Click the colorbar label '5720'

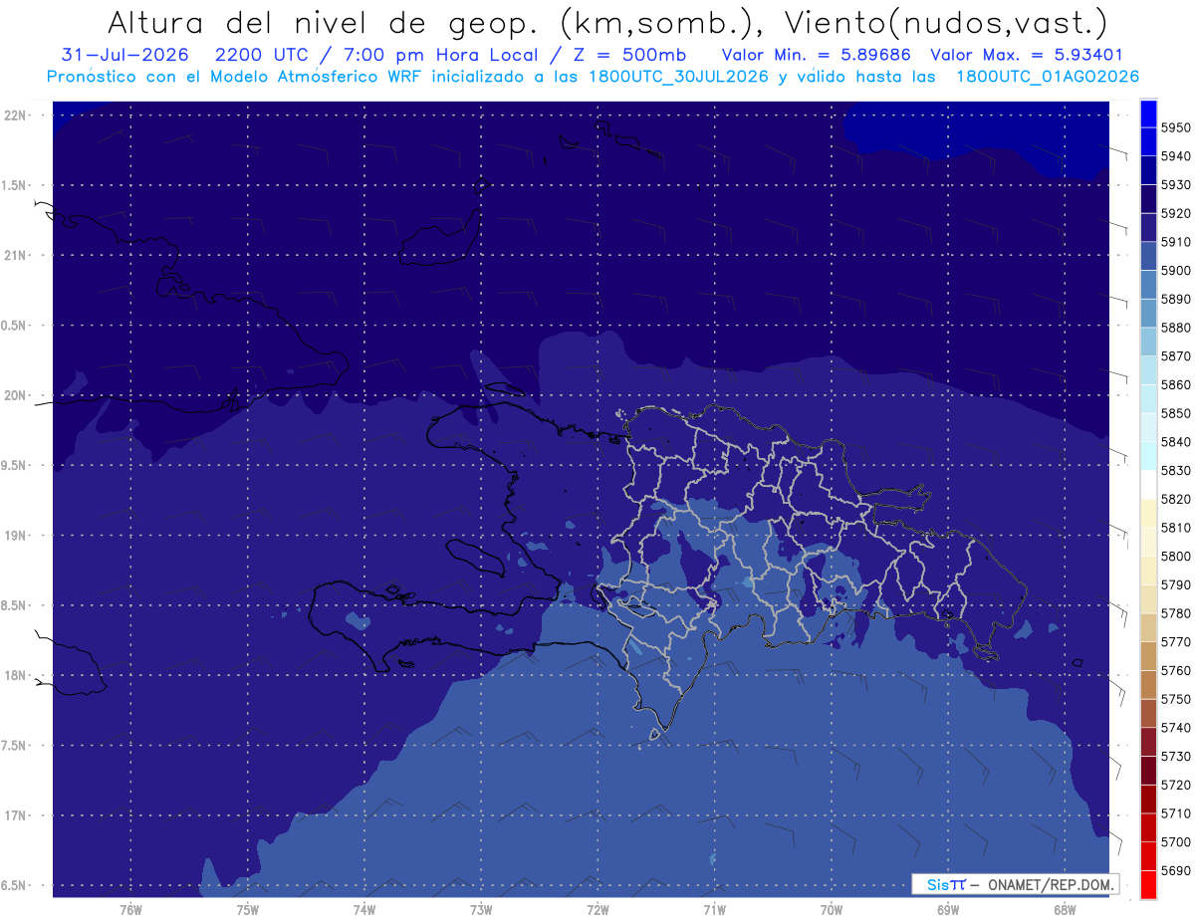pyautogui.click(x=1175, y=785)
